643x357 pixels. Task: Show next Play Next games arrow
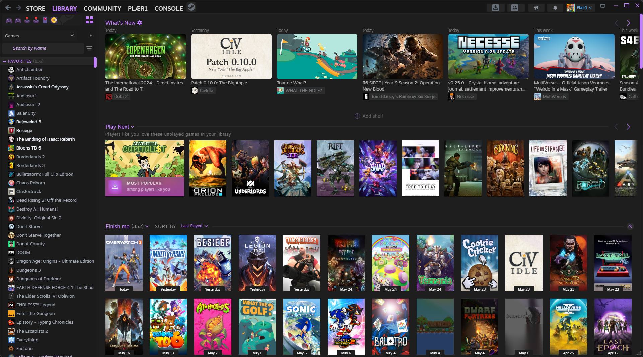(628, 127)
